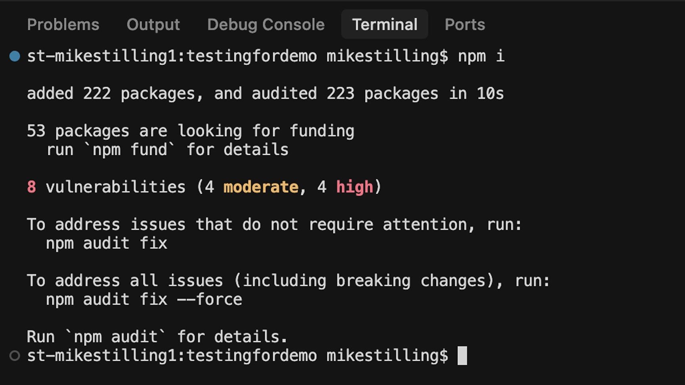Click the 'npm audit fix --force' line

pyautogui.click(x=144, y=299)
